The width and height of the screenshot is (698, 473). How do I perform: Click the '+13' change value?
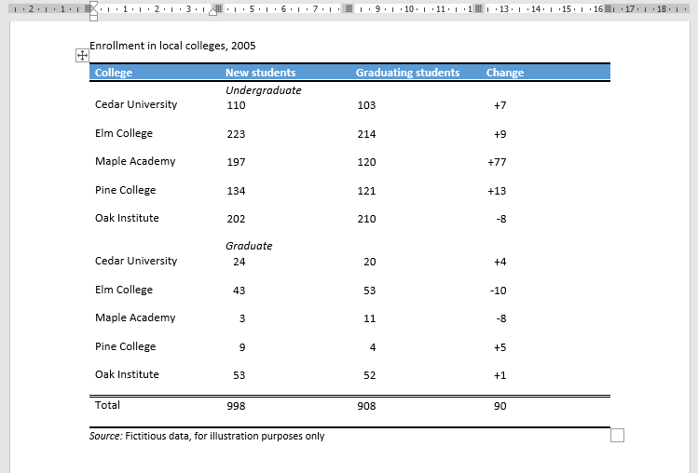[x=497, y=191]
